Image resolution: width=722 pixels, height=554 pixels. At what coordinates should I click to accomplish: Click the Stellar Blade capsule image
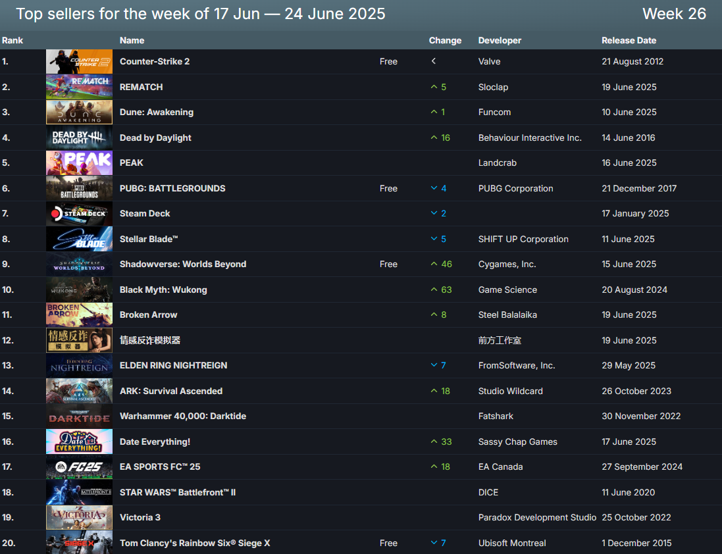(x=79, y=239)
